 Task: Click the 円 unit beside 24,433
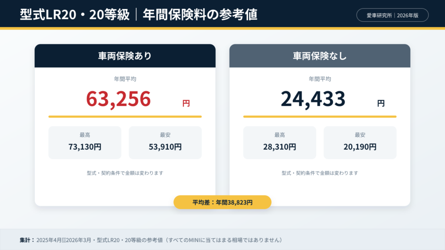click(x=381, y=103)
